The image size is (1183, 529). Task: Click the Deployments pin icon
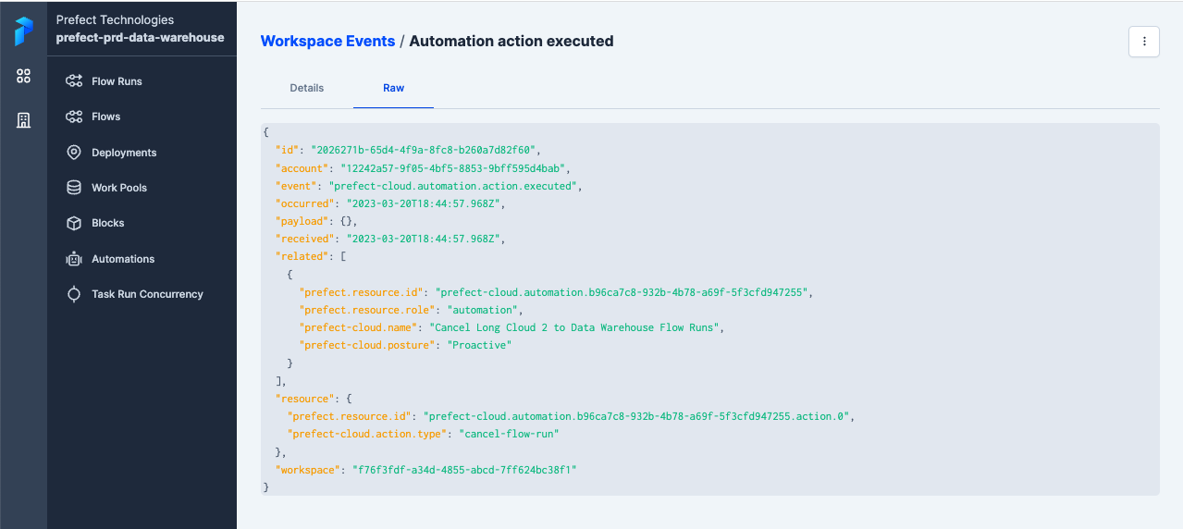74,153
